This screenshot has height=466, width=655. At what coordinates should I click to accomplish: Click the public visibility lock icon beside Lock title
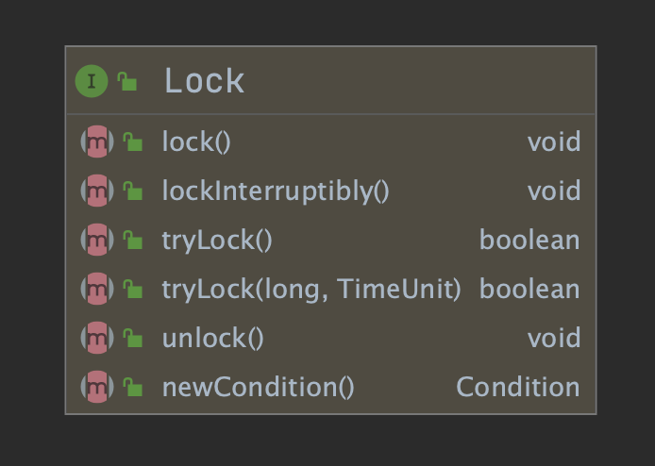[127, 82]
